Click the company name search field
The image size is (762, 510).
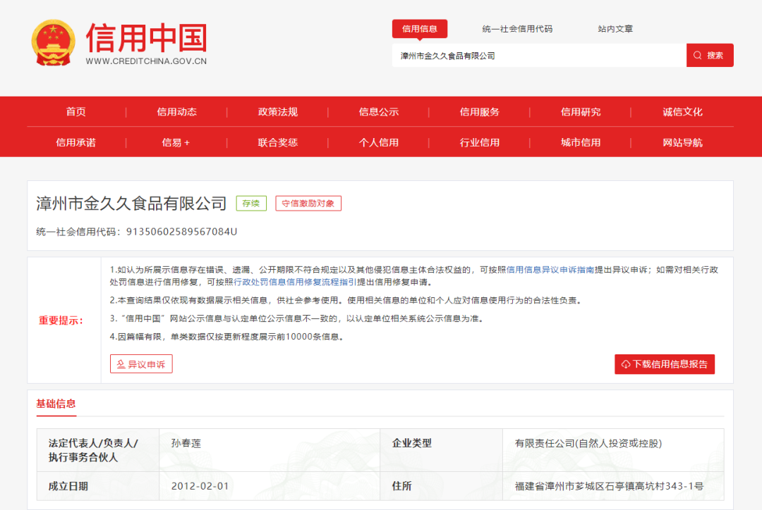click(539, 56)
